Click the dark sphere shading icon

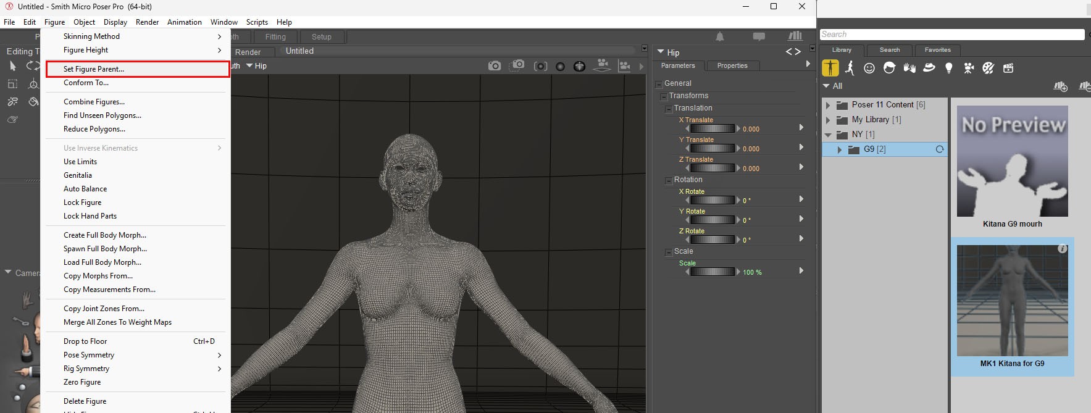pos(560,66)
